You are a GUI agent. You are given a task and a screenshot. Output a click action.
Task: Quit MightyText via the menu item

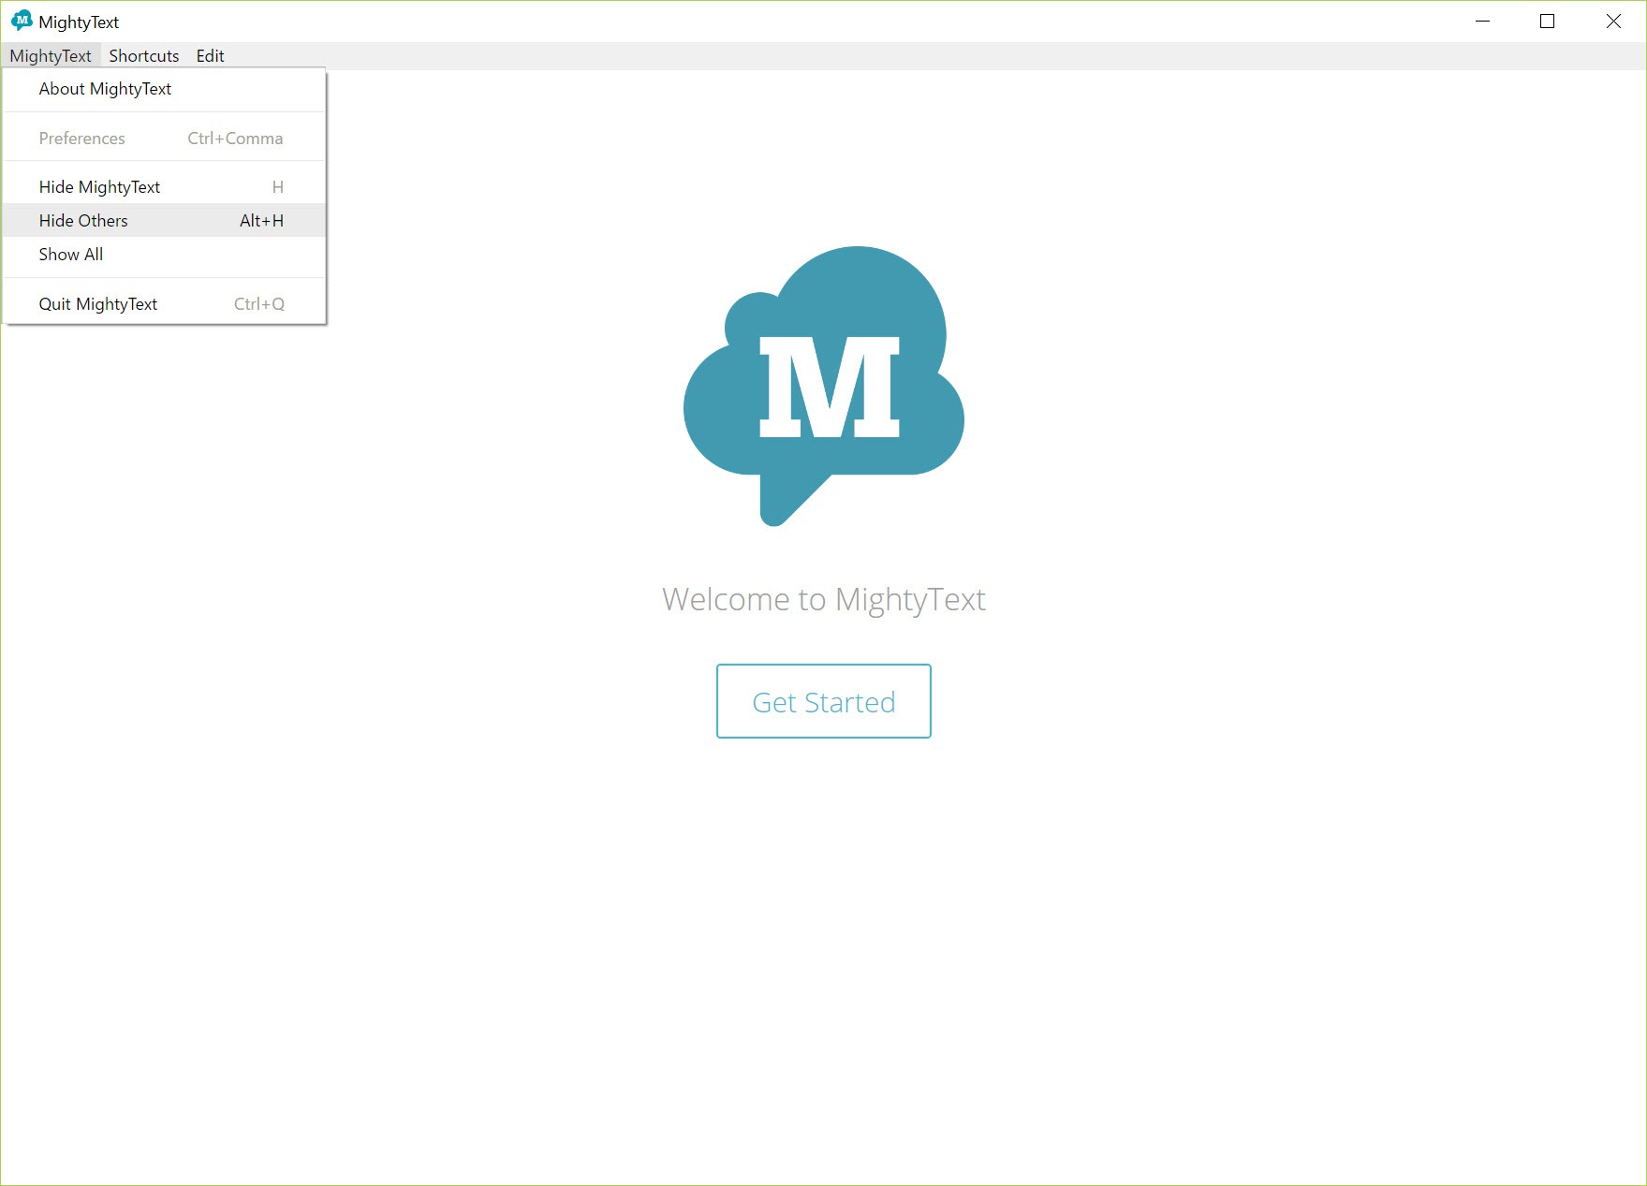click(98, 304)
